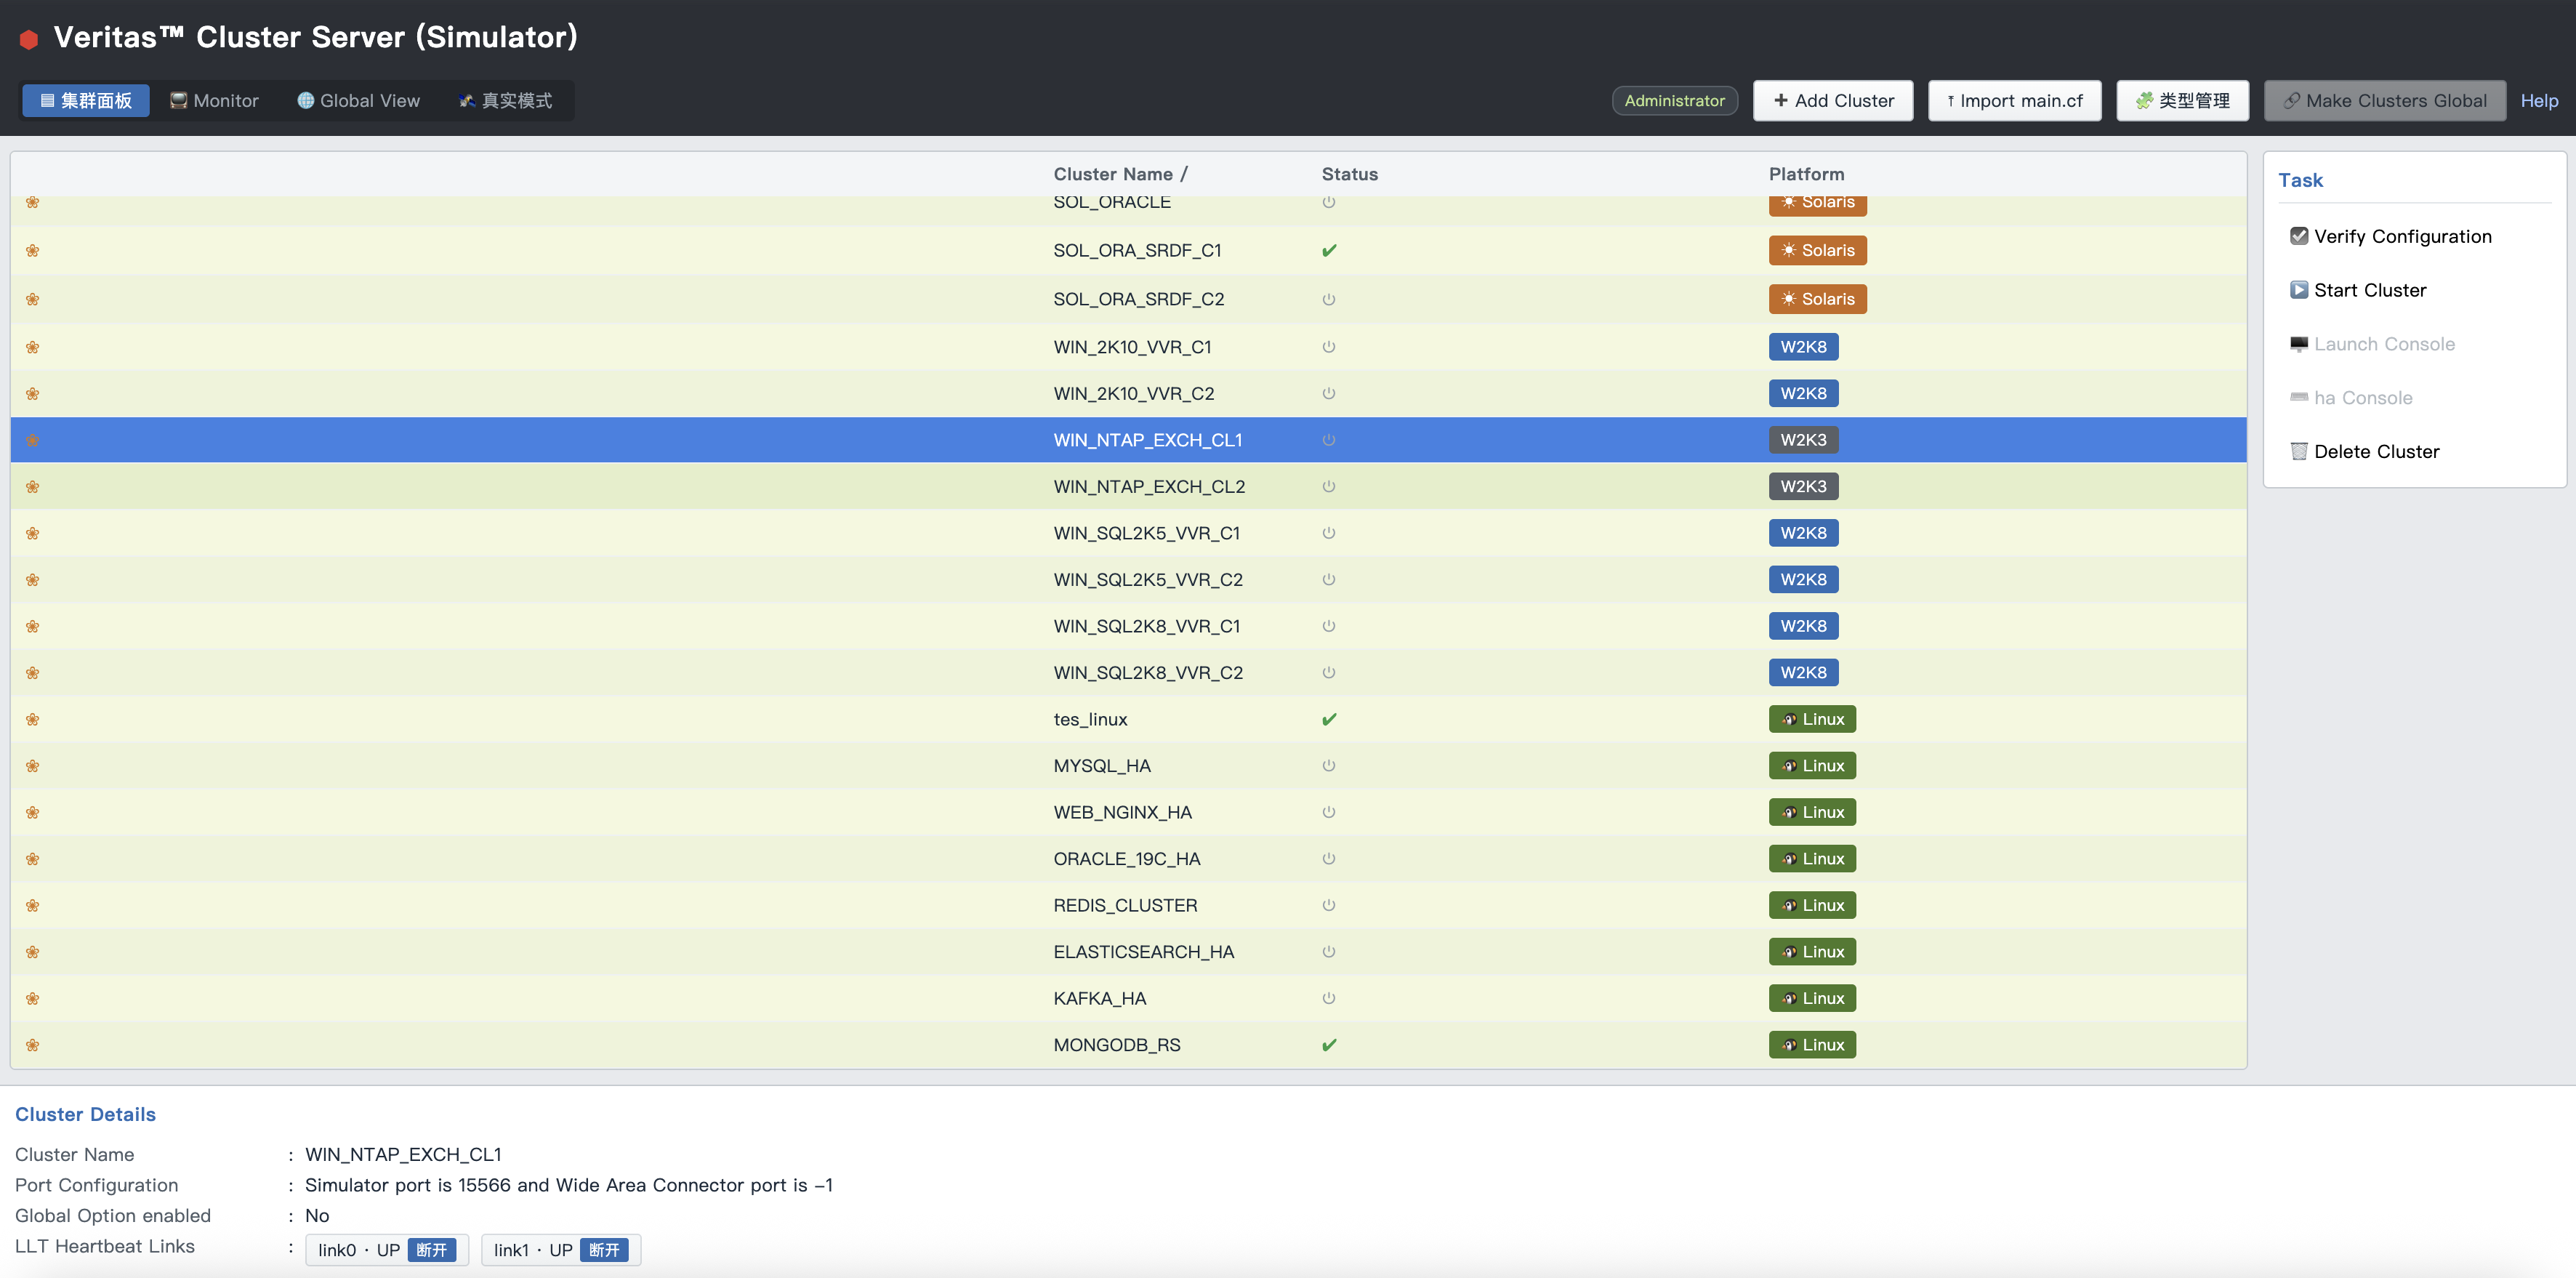2576x1278 pixels.
Task: Click the Launch Console monitor icon
Action: (2299, 344)
